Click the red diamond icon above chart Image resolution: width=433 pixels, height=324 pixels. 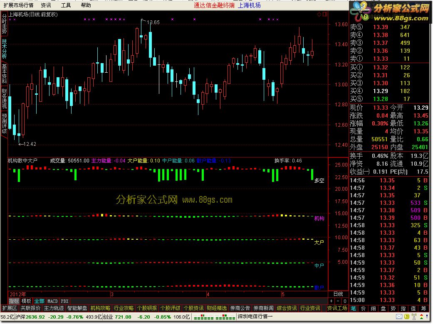pyautogui.click(x=319, y=14)
